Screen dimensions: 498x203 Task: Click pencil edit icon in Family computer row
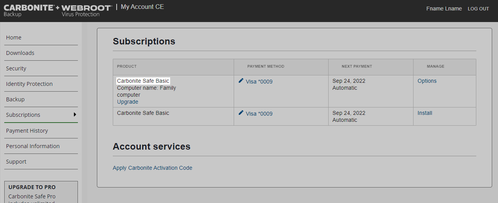241,80
